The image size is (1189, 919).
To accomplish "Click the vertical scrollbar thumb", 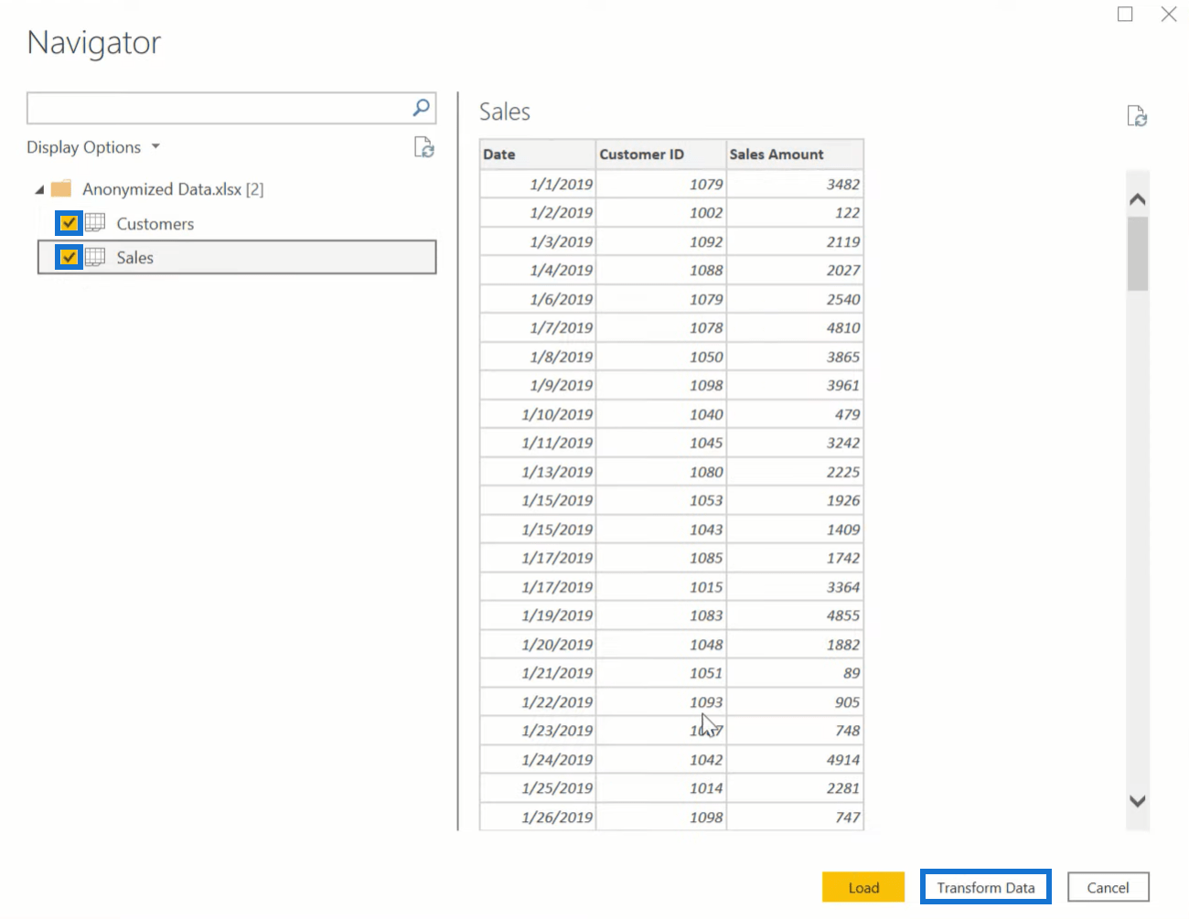I will (x=1138, y=253).
